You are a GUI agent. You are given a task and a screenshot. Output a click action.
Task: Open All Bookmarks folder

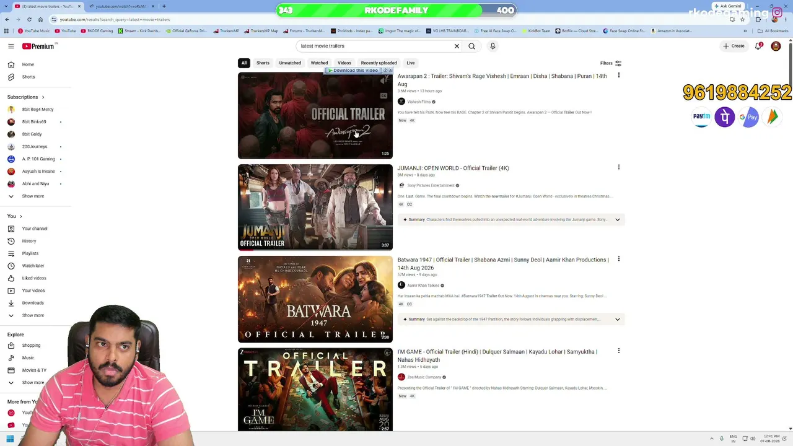click(773, 31)
